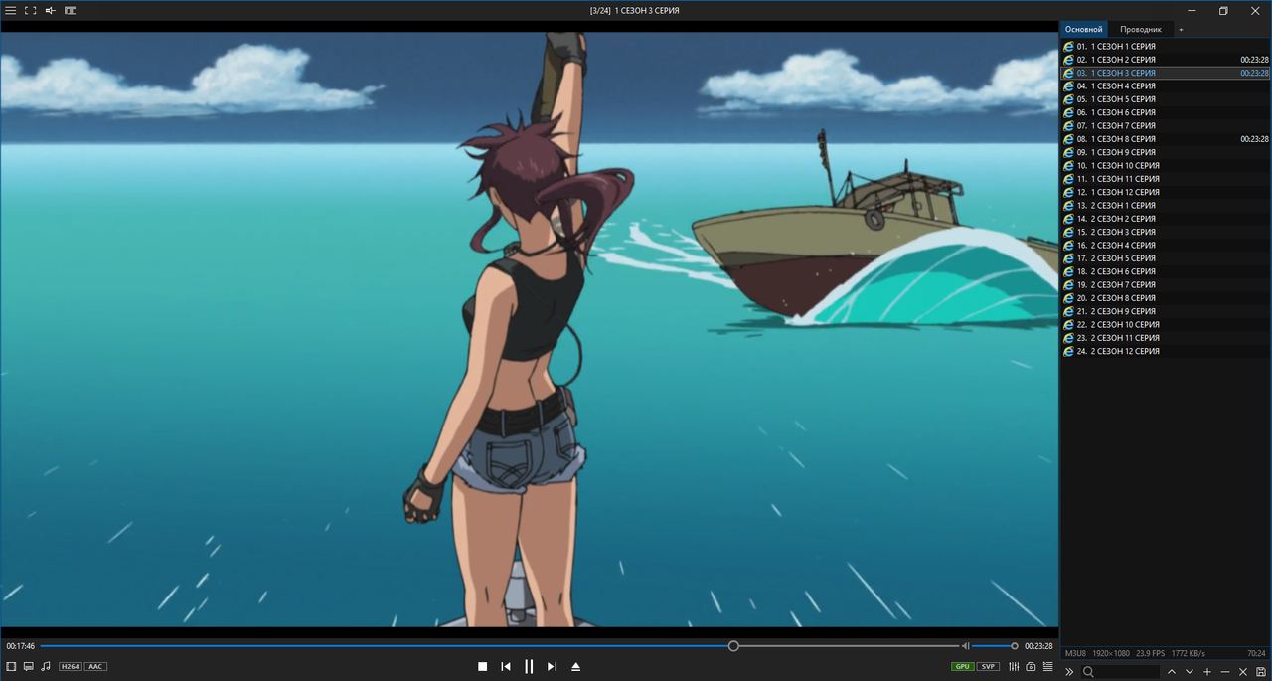Click the AAC audio codec badge

(x=95, y=666)
